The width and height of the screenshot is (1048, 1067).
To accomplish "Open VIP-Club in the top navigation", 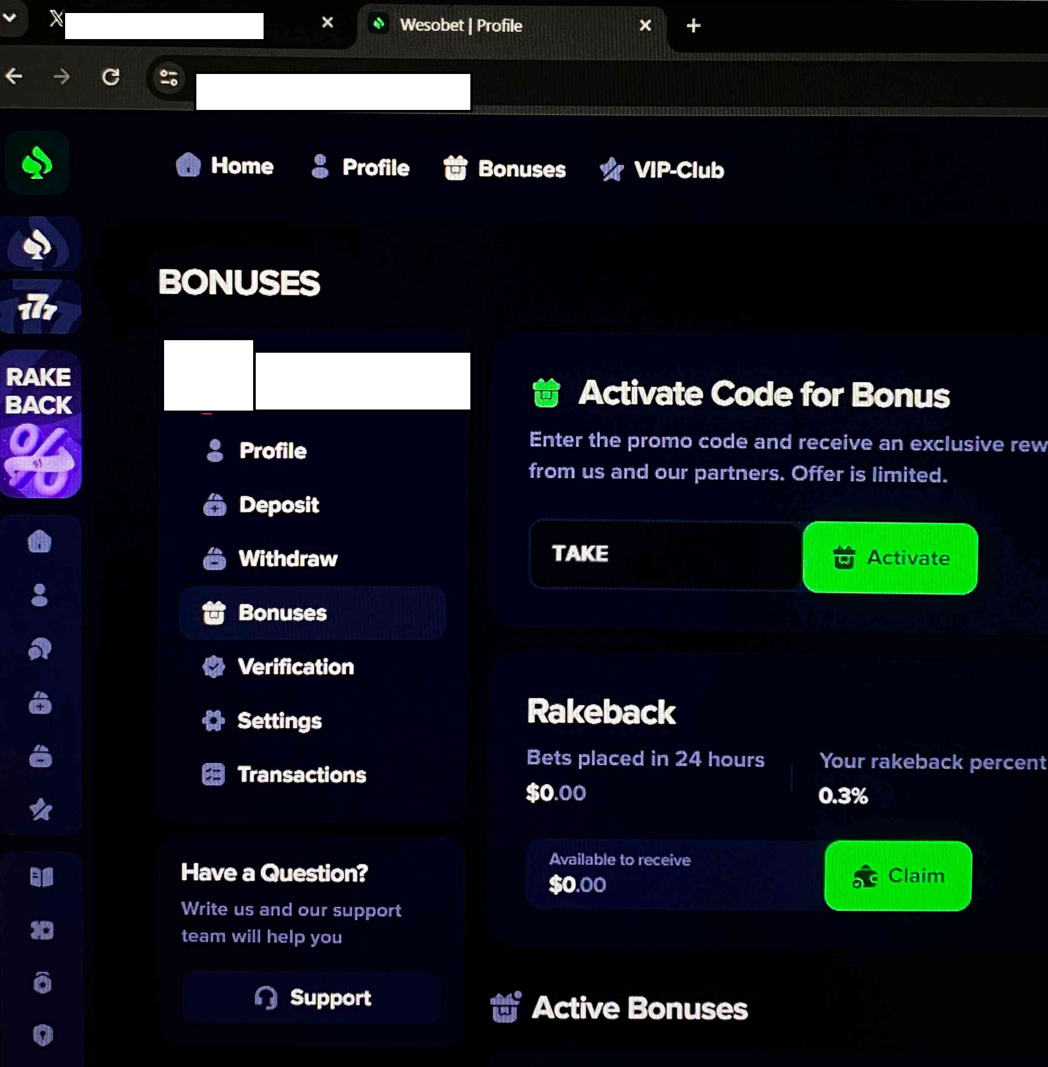I will [662, 169].
